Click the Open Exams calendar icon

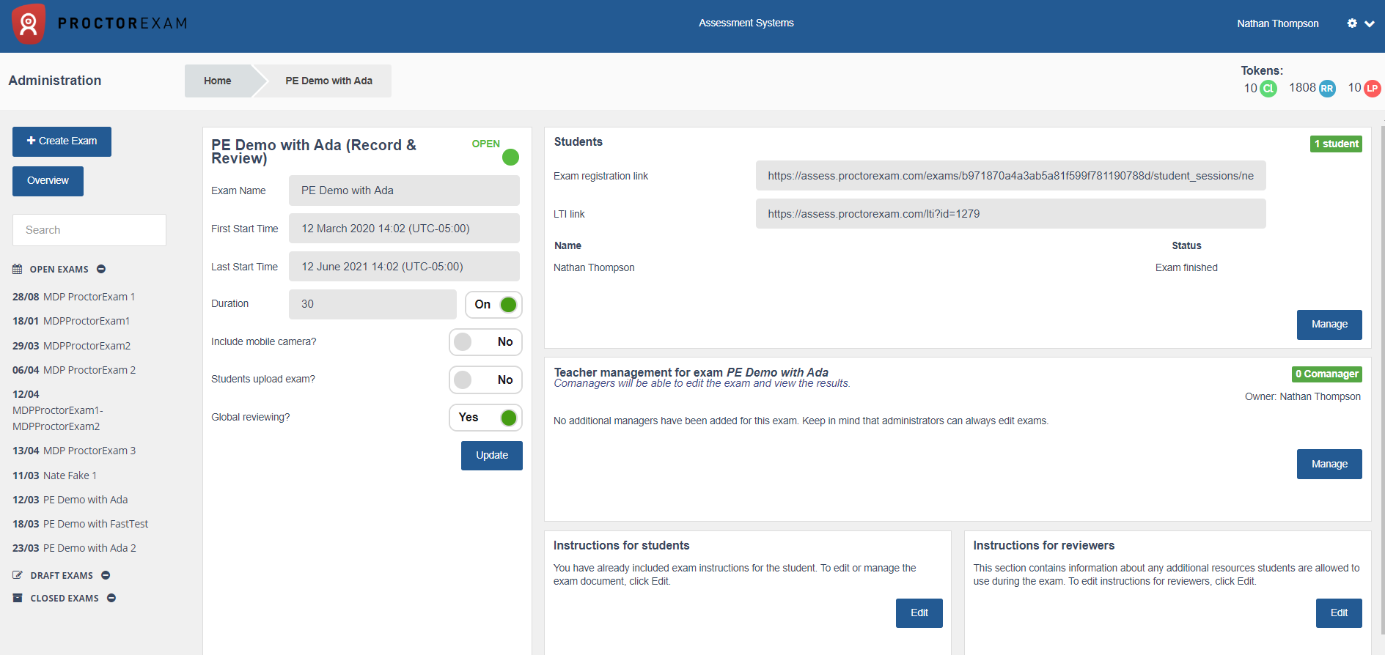point(18,269)
